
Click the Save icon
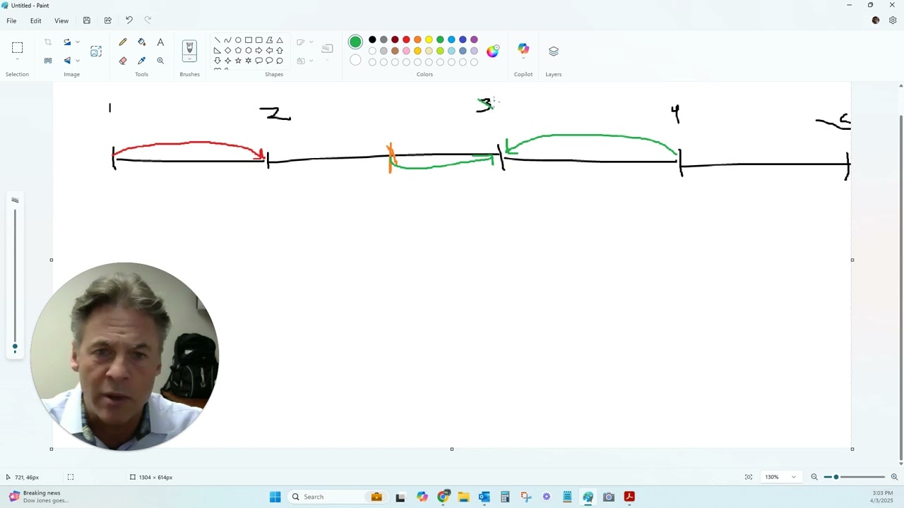pos(87,20)
